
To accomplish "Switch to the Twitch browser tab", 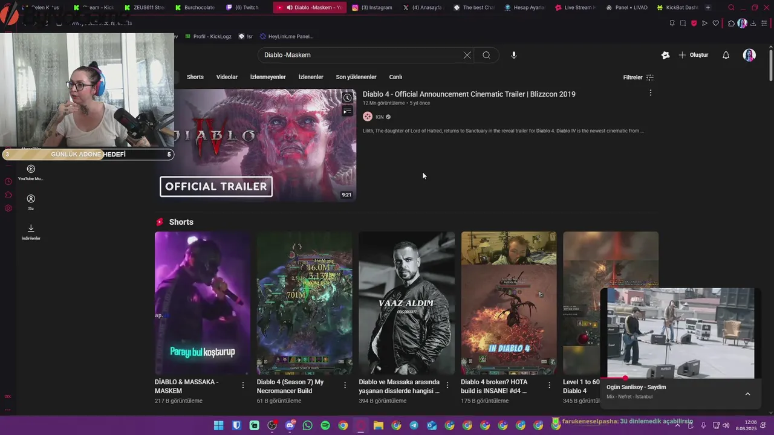I will pyautogui.click(x=242, y=7).
